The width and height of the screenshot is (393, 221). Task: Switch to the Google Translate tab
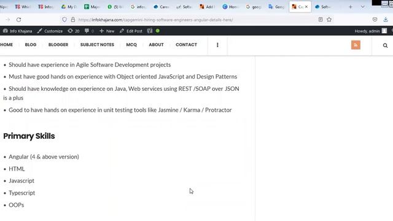(x=276, y=7)
